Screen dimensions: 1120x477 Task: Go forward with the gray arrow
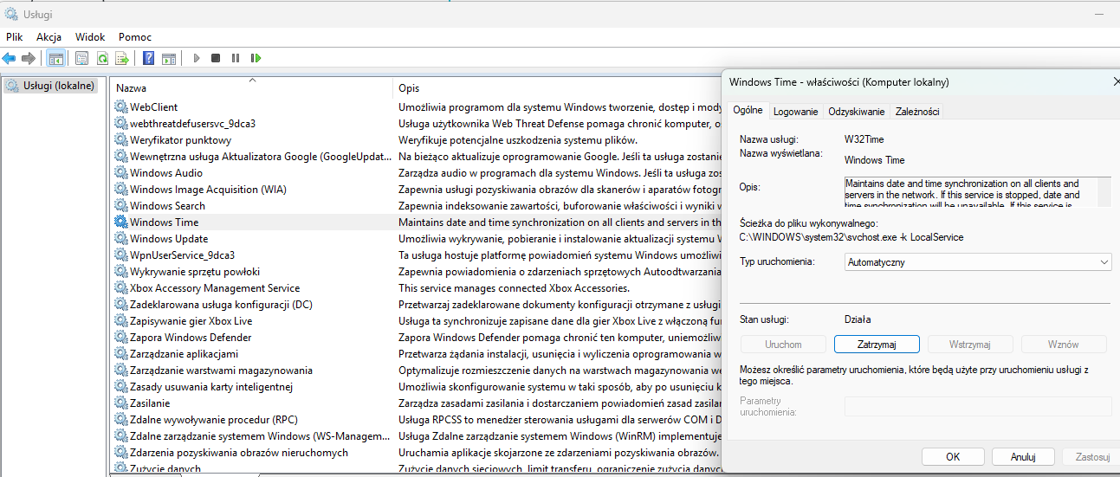28,58
